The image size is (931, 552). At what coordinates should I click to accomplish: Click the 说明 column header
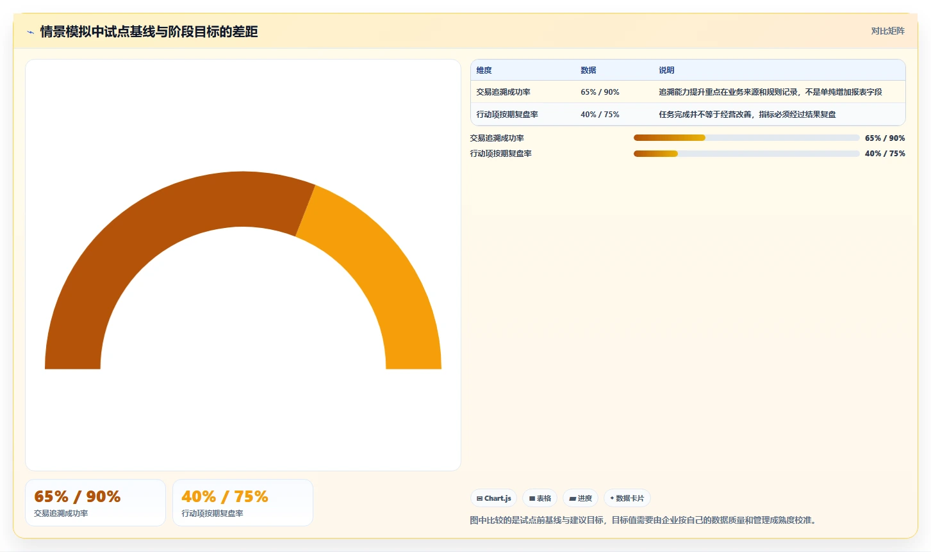point(666,70)
